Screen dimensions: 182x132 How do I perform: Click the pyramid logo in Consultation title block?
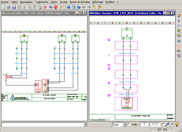(x=13, y=97)
